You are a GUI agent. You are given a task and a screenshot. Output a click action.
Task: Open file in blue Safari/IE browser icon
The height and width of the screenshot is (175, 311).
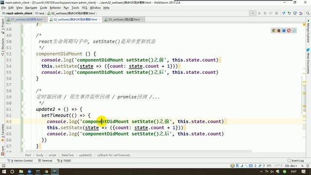click(284, 31)
